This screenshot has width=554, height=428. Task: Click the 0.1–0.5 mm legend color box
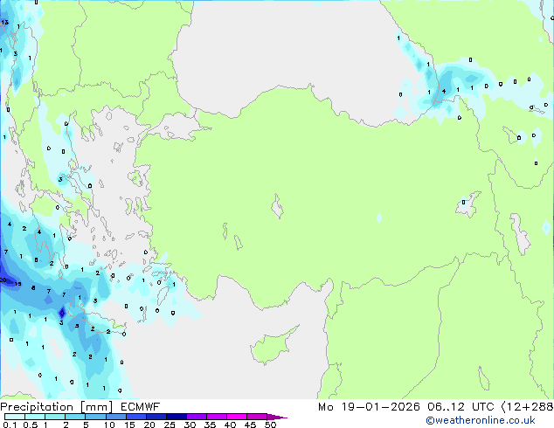15,417
